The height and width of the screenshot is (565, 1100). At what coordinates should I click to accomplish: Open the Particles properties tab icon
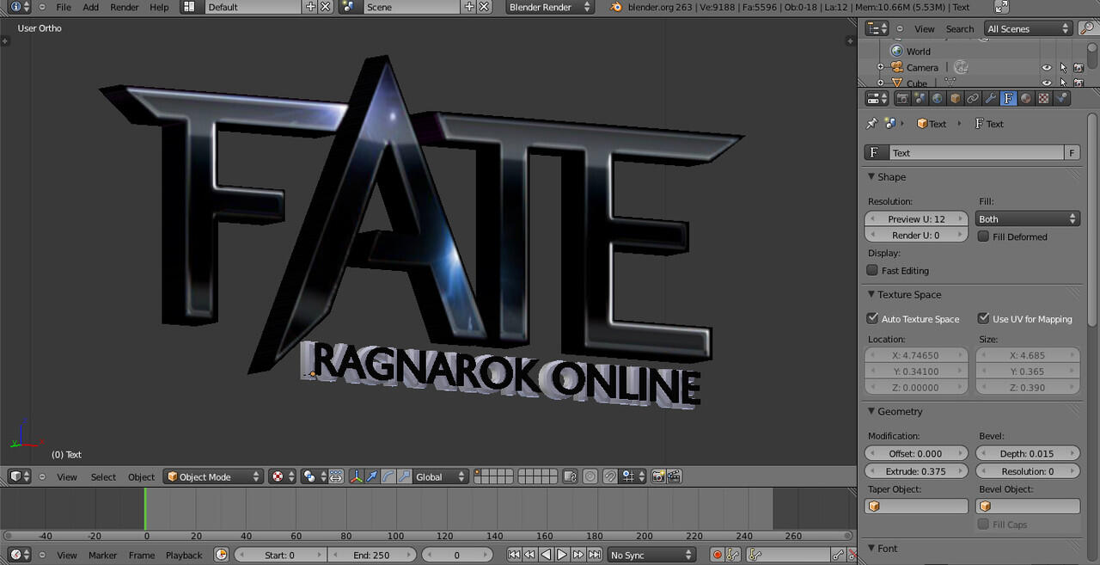pyautogui.click(x=1061, y=98)
